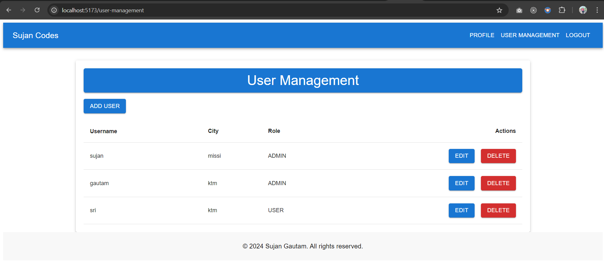
Task: Go to User Management in navbar
Action: tap(530, 35)
